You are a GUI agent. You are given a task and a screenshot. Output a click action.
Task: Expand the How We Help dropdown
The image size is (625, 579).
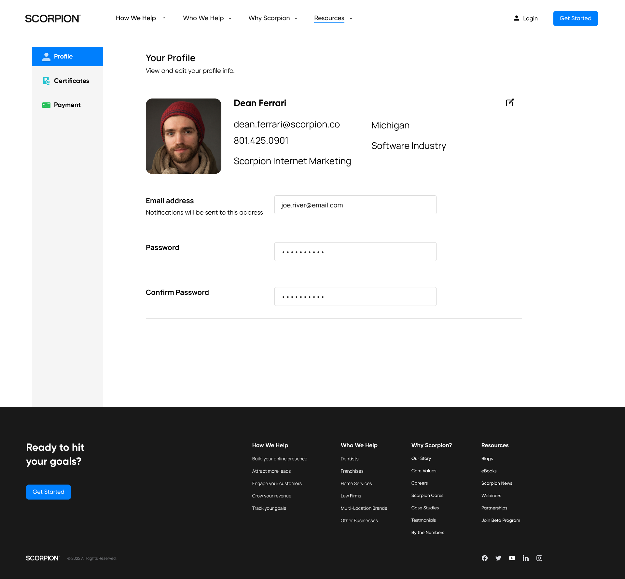click(x=141, y=18)
